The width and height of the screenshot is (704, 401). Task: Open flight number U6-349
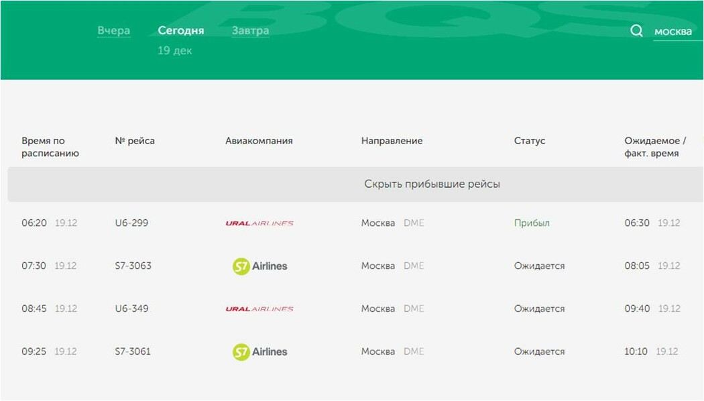tap(131, 308)
